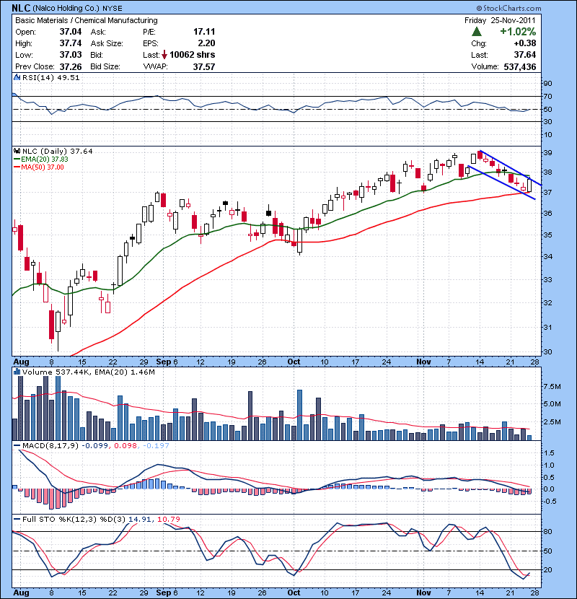This screenshot has height=599, width=577.
Task: Click the green EMA(20) legend line marker
Action: point(17,159)
